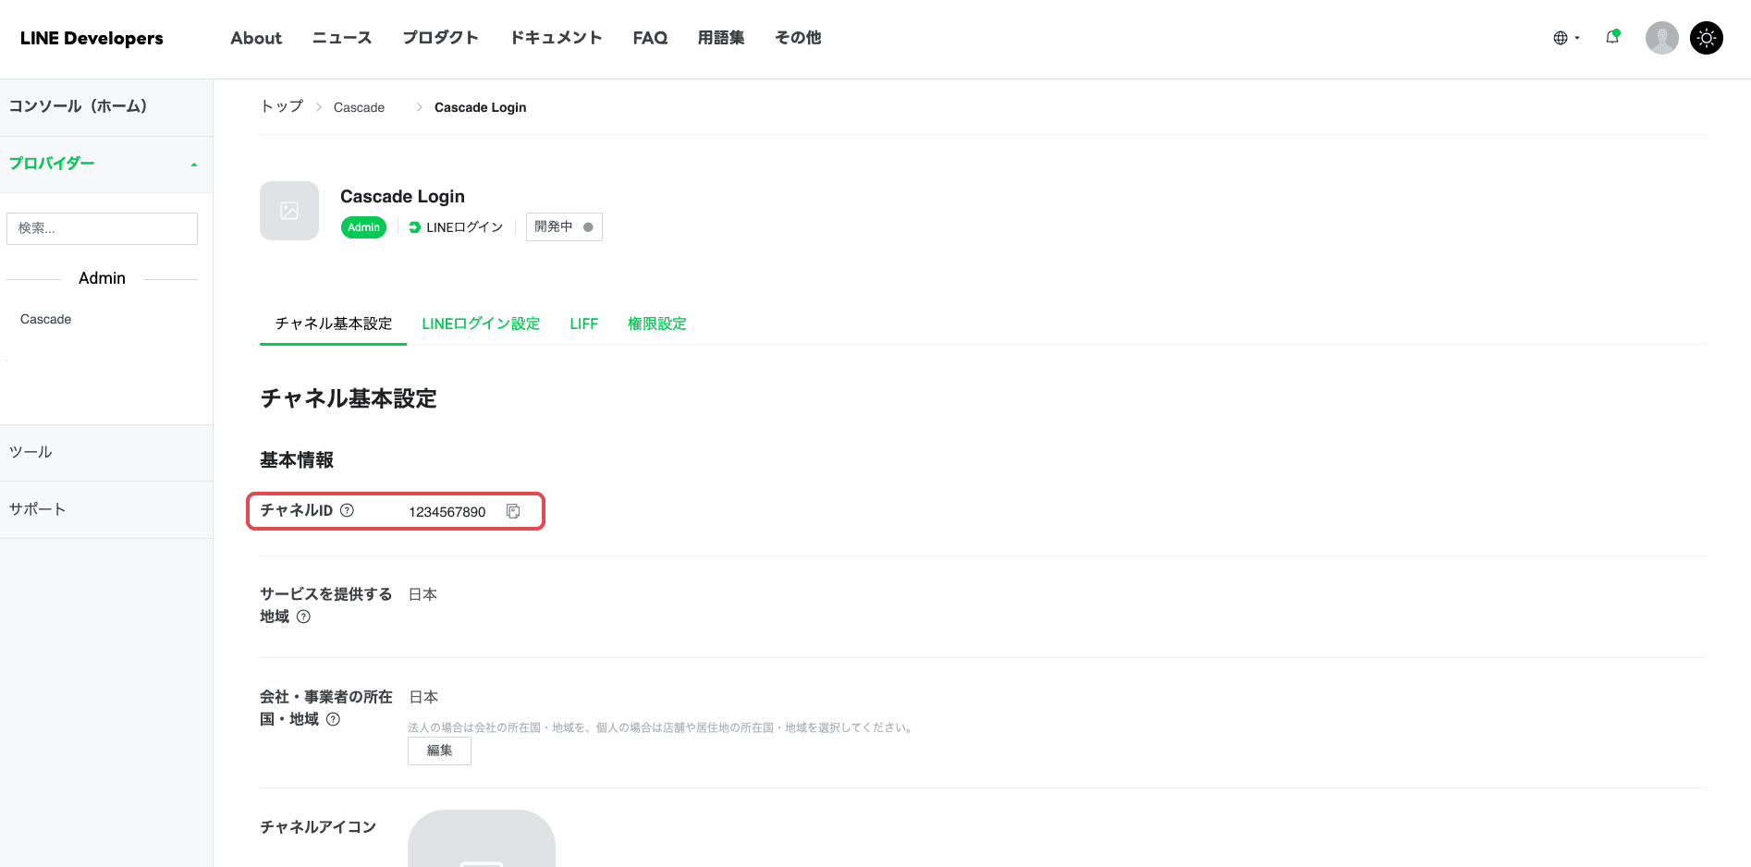
Task: Click the Admin heading in the sidebar
Action: click(102, 278)
